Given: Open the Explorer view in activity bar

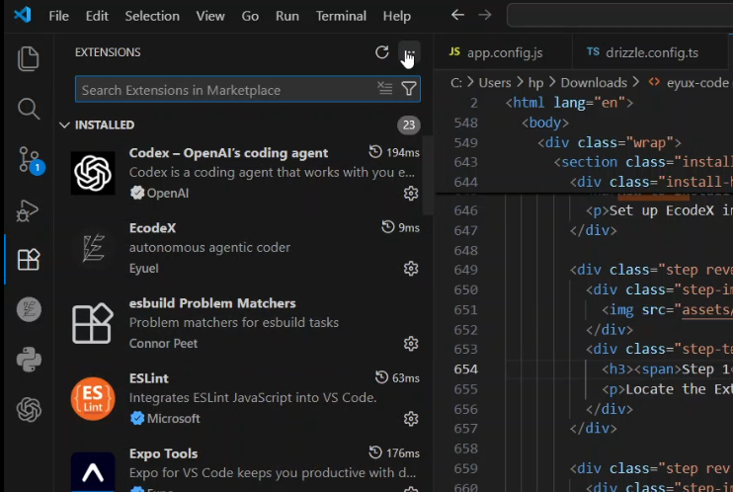Looking at the screenshot, I should click(29, 58).
